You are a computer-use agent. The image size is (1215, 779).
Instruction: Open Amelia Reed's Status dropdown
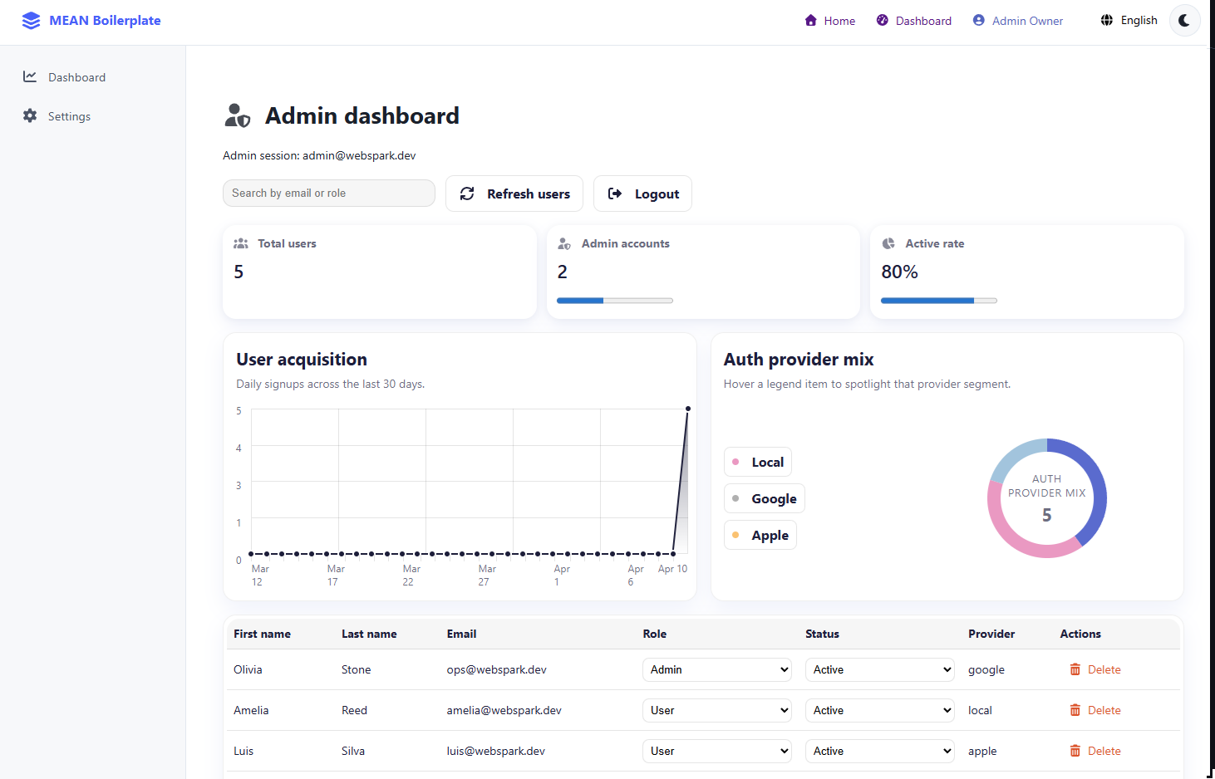[x=879, y=710]
